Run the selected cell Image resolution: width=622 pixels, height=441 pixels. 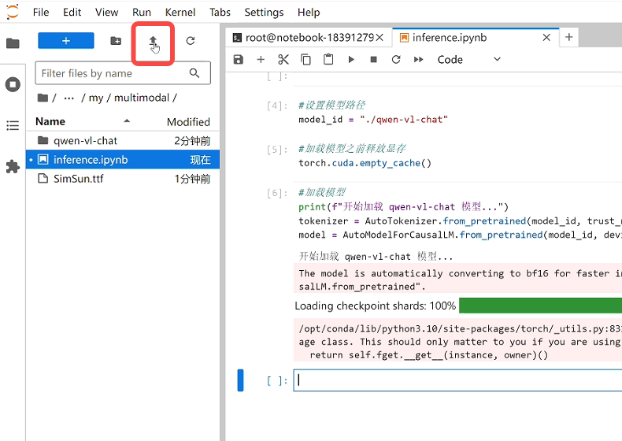click(351, 60)
